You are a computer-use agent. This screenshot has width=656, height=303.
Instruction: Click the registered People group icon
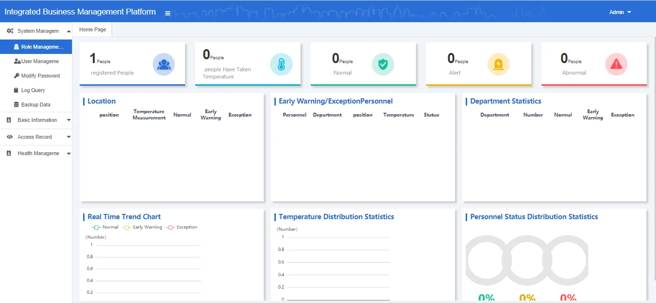[164, 65]
